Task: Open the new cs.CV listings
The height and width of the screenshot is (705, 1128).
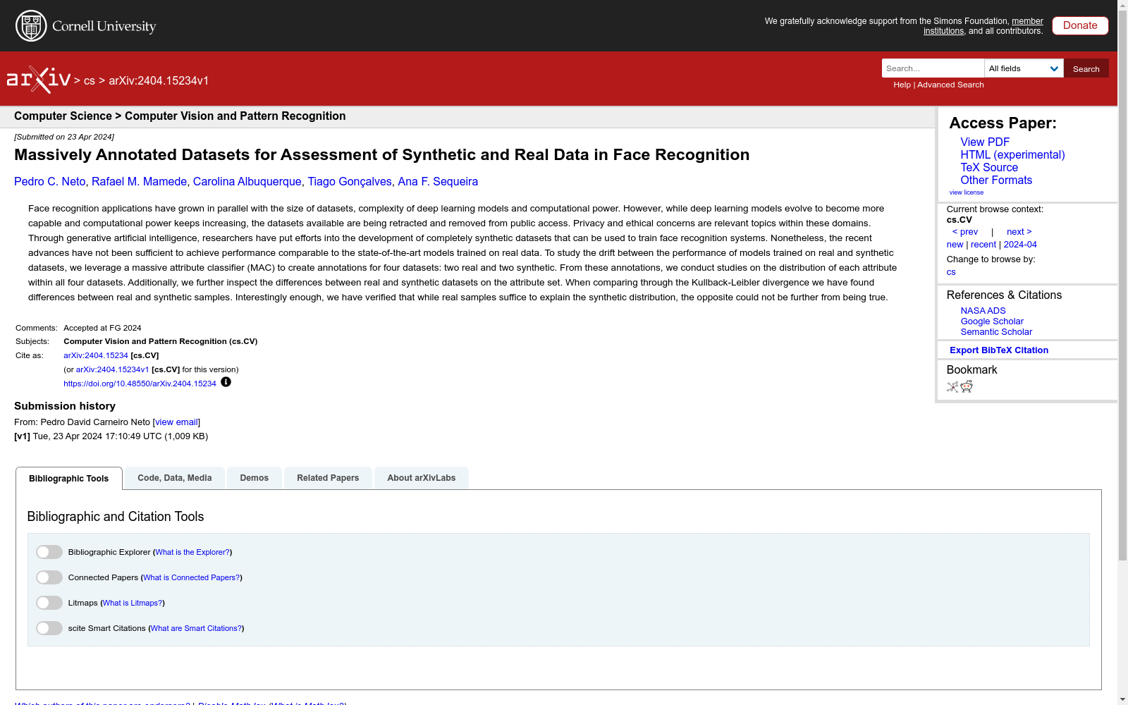Action: (x=955, y=245)
